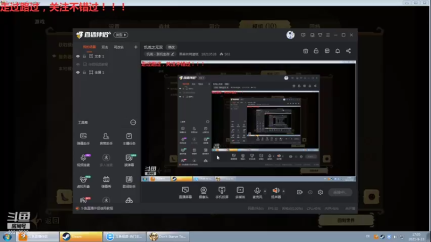This screenshot has width=431, height=242.
Task: Click the user avatar in the title bar
Action: click(290, 35)
